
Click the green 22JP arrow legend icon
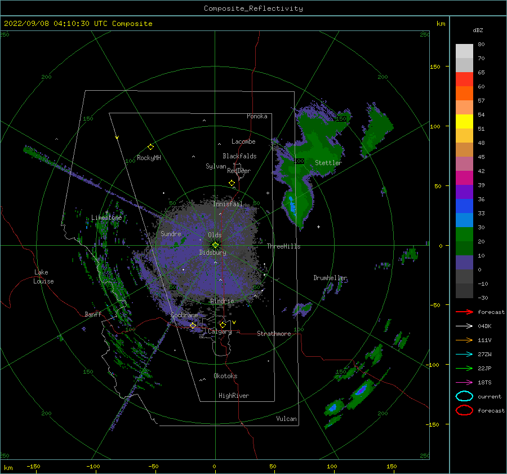click(464, 368)
